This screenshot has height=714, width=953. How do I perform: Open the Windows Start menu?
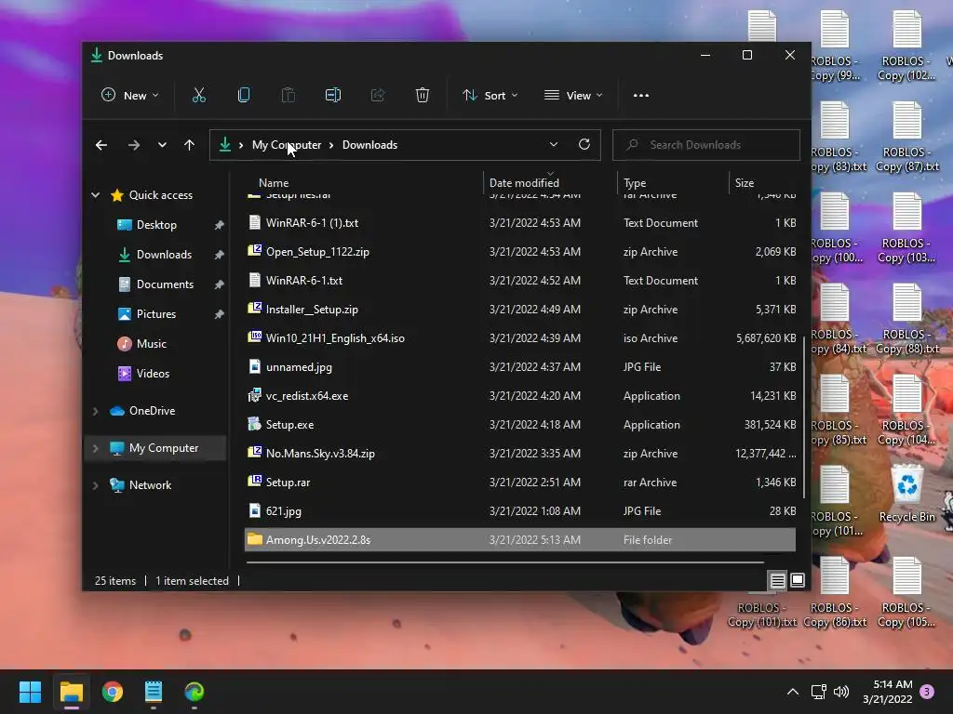[x=30, y=692]
